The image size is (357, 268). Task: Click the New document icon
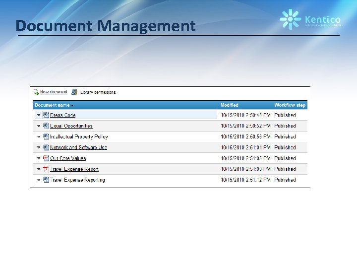(36, 92)
